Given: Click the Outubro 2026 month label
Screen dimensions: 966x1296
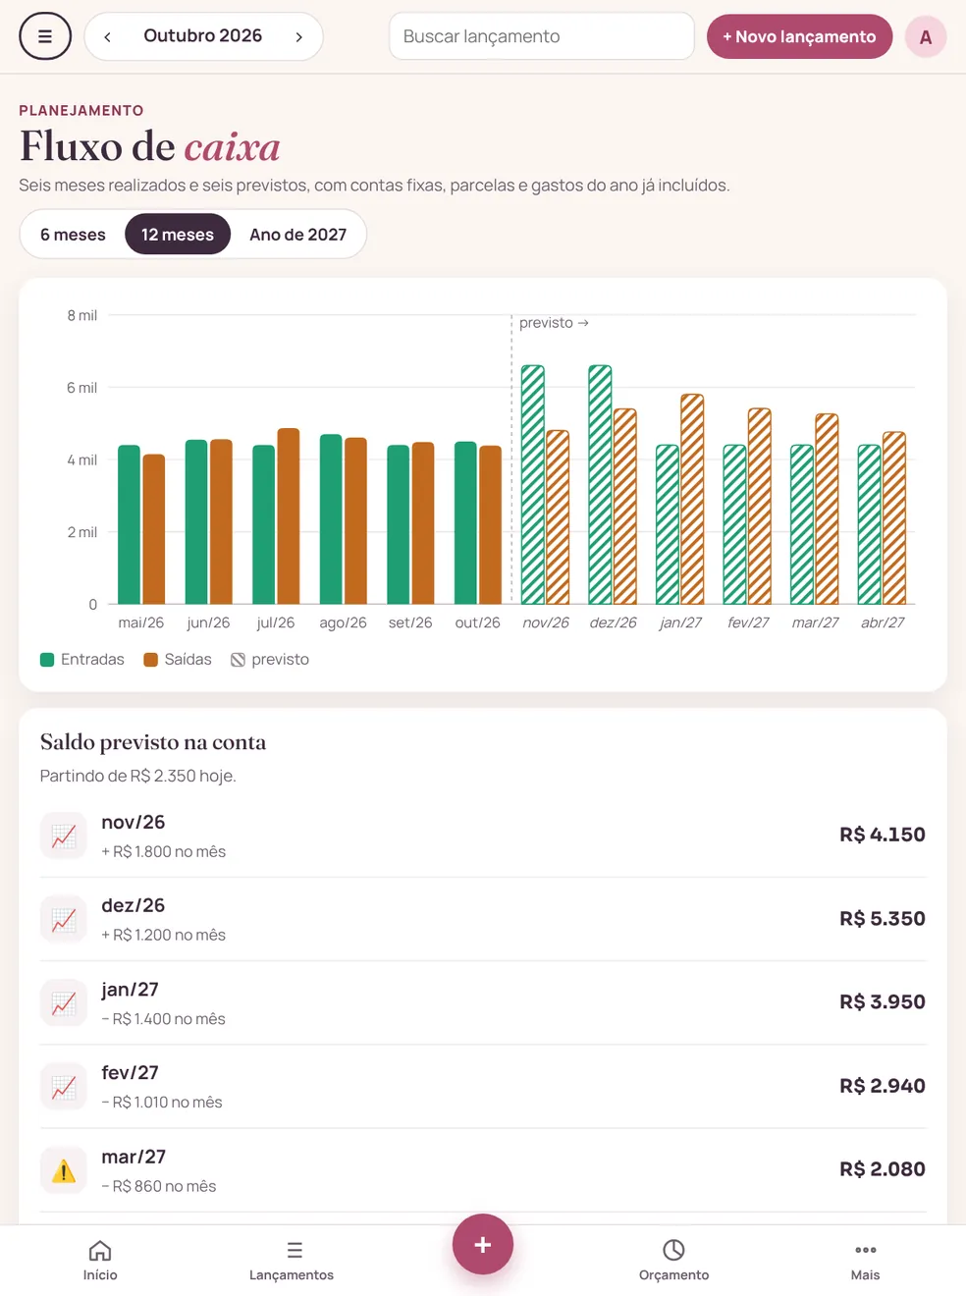Looking at the screenshot, I should click(202, 35).
